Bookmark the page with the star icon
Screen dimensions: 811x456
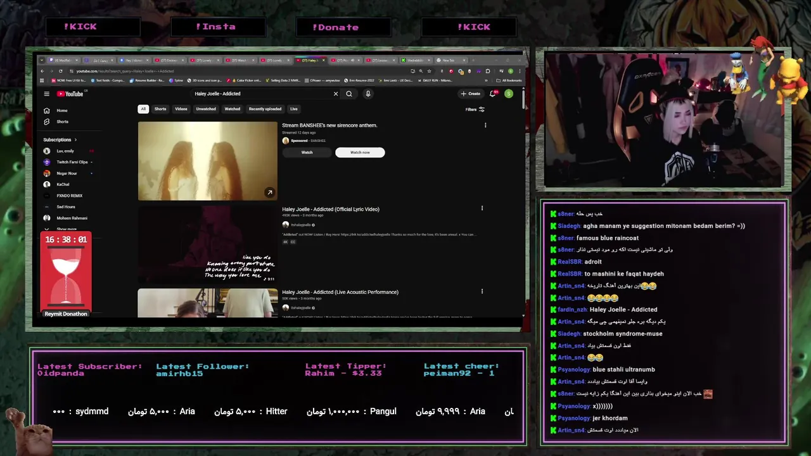click(429, 71)
